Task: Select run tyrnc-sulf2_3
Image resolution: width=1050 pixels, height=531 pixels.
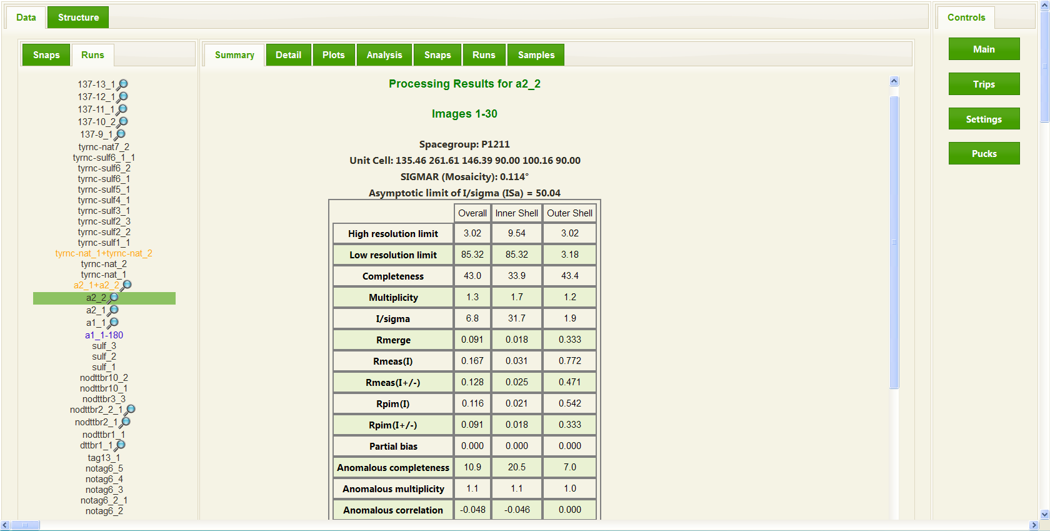Action: coord(104,221)
